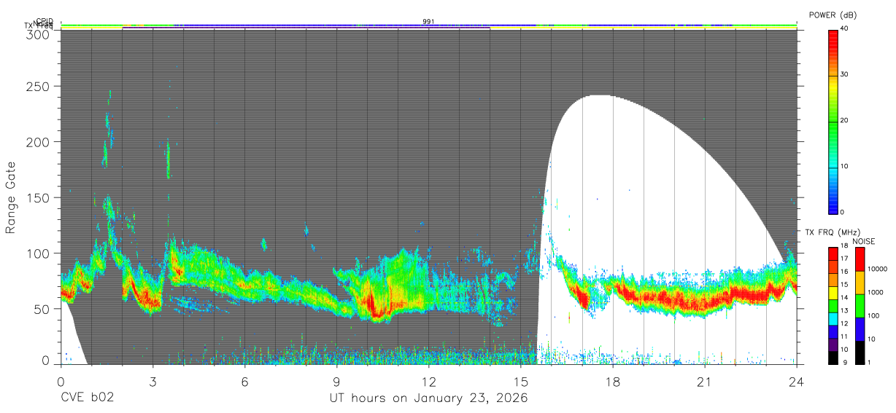896x413 pixels.
Task: Click the isolated echo streak near gate 200 at 3.5 UT
Action: coord(169,159)
